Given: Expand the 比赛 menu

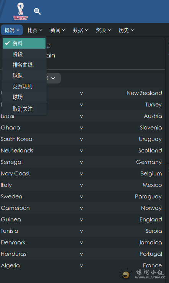Looking at the screenshot, I should [35, 30].
